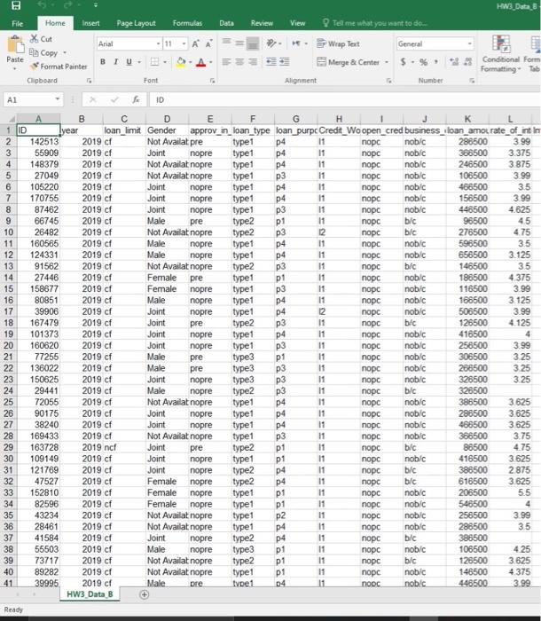This screenshot has width=541, height=621.
Task: Click the Decrease Font Size icon
Action: click(208, 43)
